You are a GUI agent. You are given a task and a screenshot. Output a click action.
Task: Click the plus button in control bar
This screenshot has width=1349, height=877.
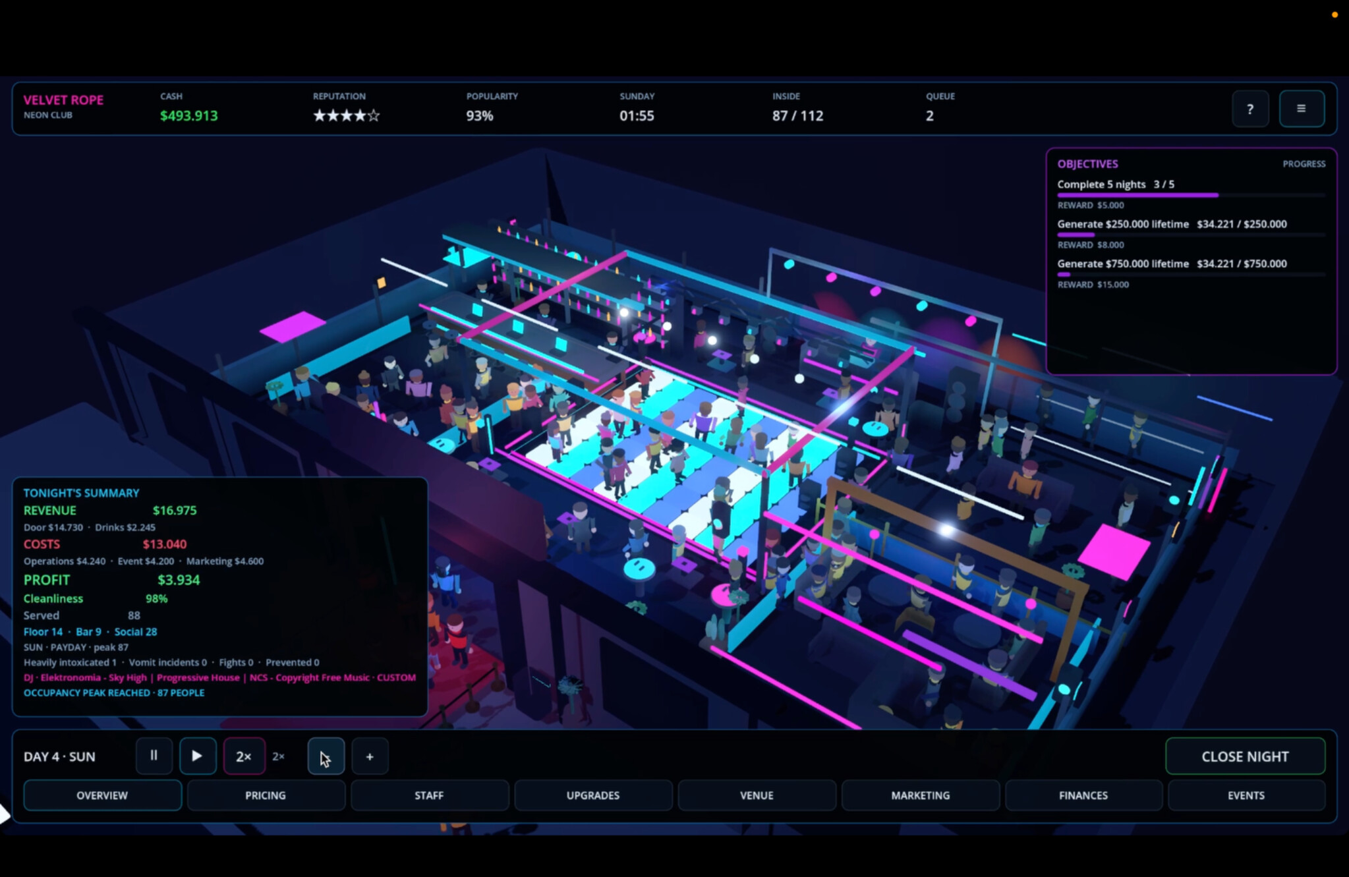coord(370,756)
